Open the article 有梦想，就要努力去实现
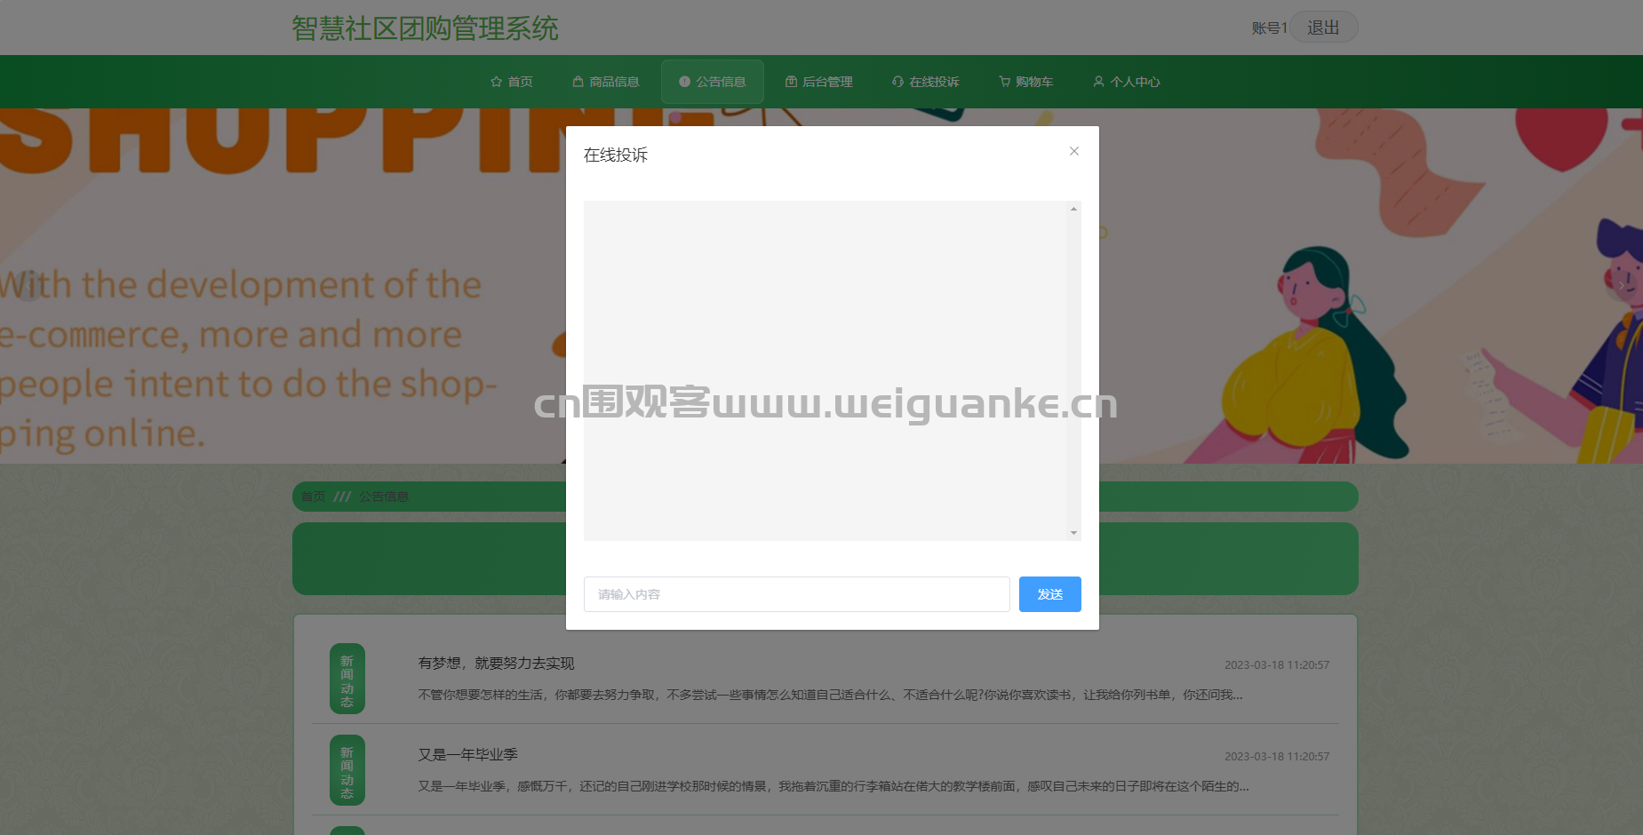 496,664
